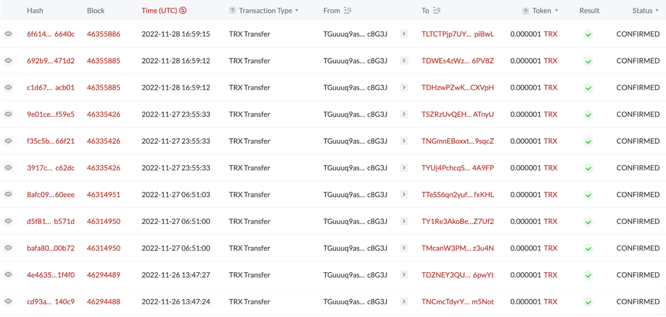Click the question mark icon before Transaction Type
Image resolution: width=666 pixels, height=317 pixels.
[x=233, y=11]
